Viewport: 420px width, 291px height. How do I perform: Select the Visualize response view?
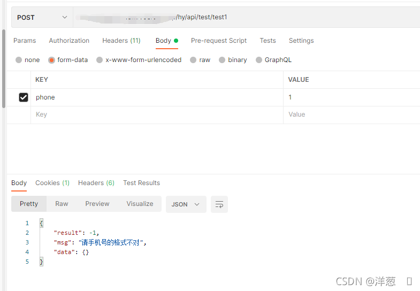(x=140, y=204)
